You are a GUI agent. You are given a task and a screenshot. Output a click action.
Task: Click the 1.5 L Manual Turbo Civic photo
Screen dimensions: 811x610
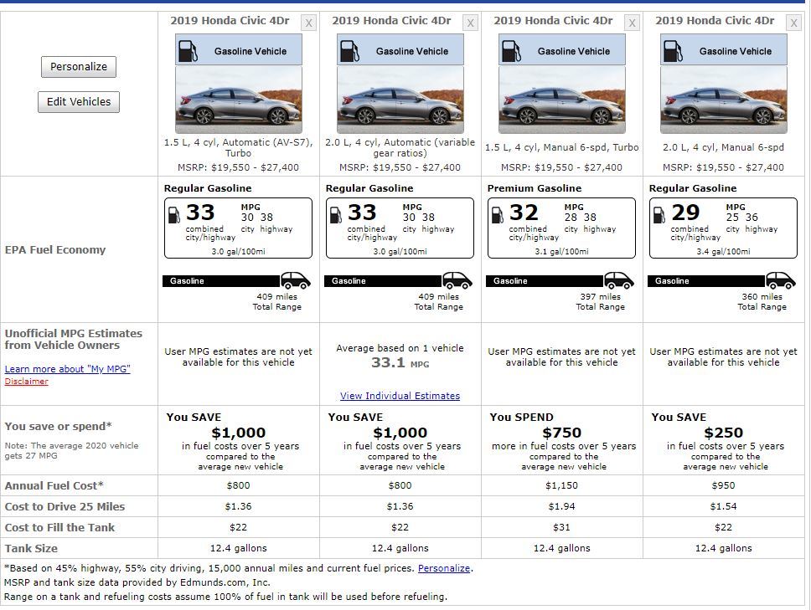(x=562, y=100)
